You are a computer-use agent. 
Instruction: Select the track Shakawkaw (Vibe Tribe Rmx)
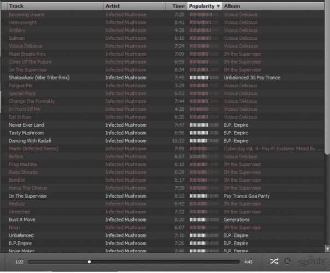click(39, 78)
